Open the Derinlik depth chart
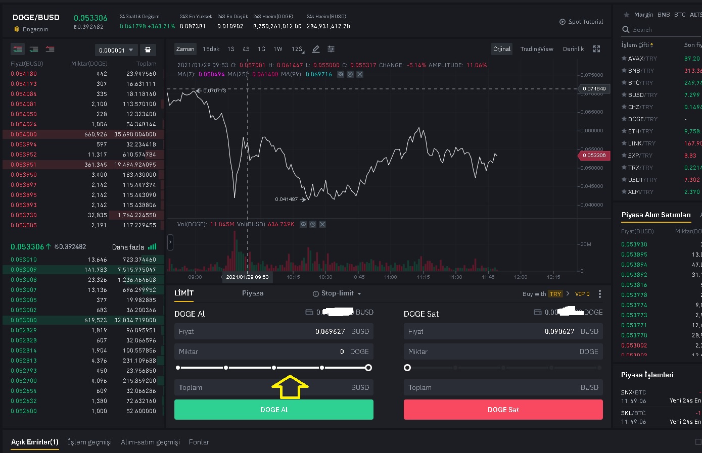702x453 pixels. point(573,49)
